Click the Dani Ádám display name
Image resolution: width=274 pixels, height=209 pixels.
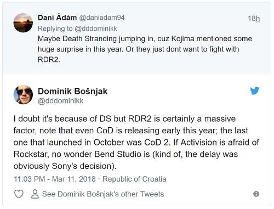(x=57, y=18)
